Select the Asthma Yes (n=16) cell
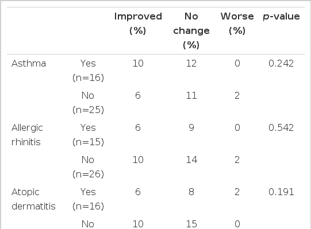This screenshot has height=229, width=311. [x=88, y=71]
